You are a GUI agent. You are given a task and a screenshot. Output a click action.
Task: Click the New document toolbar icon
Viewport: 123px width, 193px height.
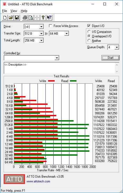click(5, 17)
